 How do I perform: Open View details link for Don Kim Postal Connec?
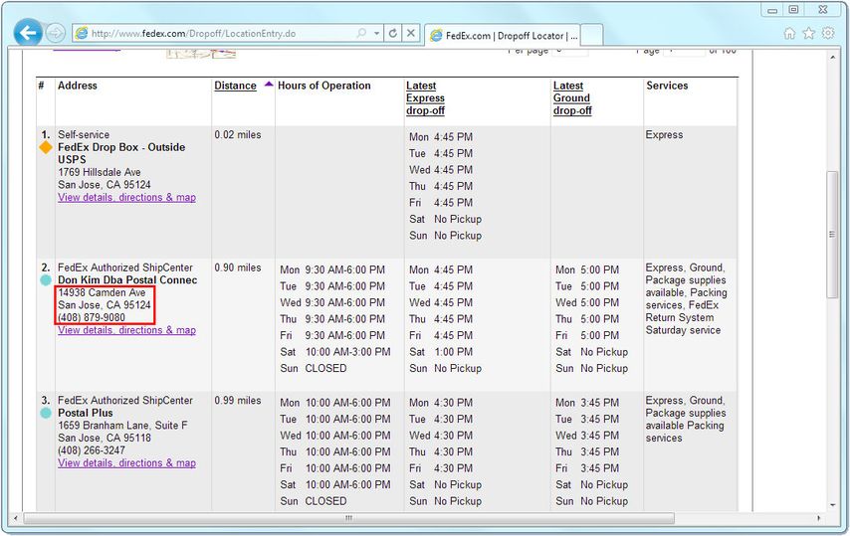pos(126,330)
